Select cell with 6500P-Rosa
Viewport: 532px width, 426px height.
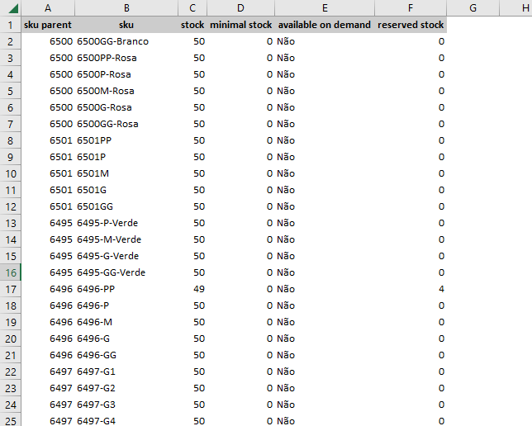126,74
